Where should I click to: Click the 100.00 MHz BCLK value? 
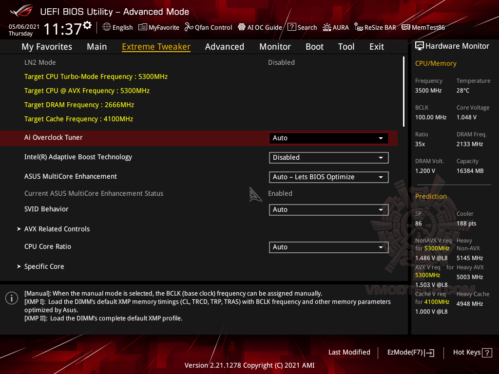(431, 117)
